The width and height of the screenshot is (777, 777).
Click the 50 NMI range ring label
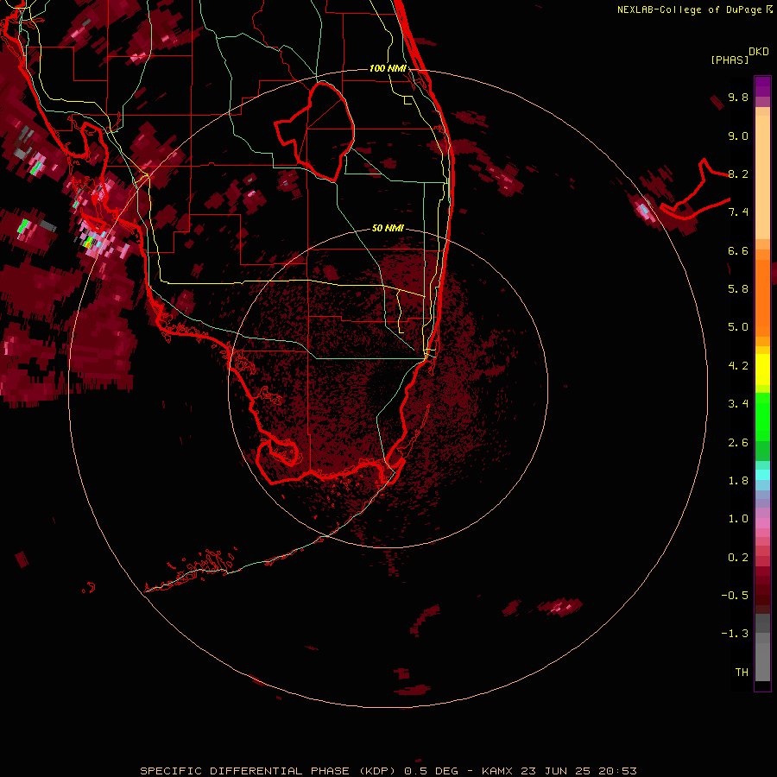pos(388,228)
